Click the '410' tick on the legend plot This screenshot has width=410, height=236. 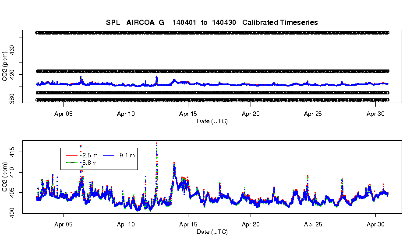12,172
